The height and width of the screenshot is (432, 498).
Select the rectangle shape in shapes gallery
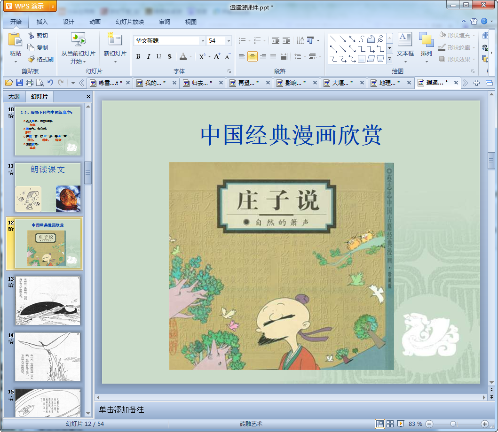(362, 59)
